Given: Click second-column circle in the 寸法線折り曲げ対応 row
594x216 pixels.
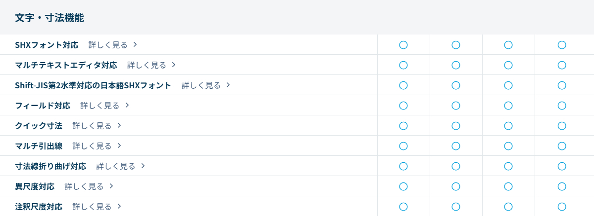Looking at the screenshot, I should 456,166.
